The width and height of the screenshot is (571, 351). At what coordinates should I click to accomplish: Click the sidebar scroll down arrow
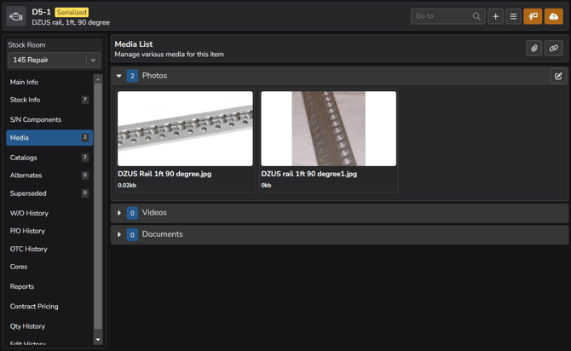pyautogui.click(x=98, y=339)
